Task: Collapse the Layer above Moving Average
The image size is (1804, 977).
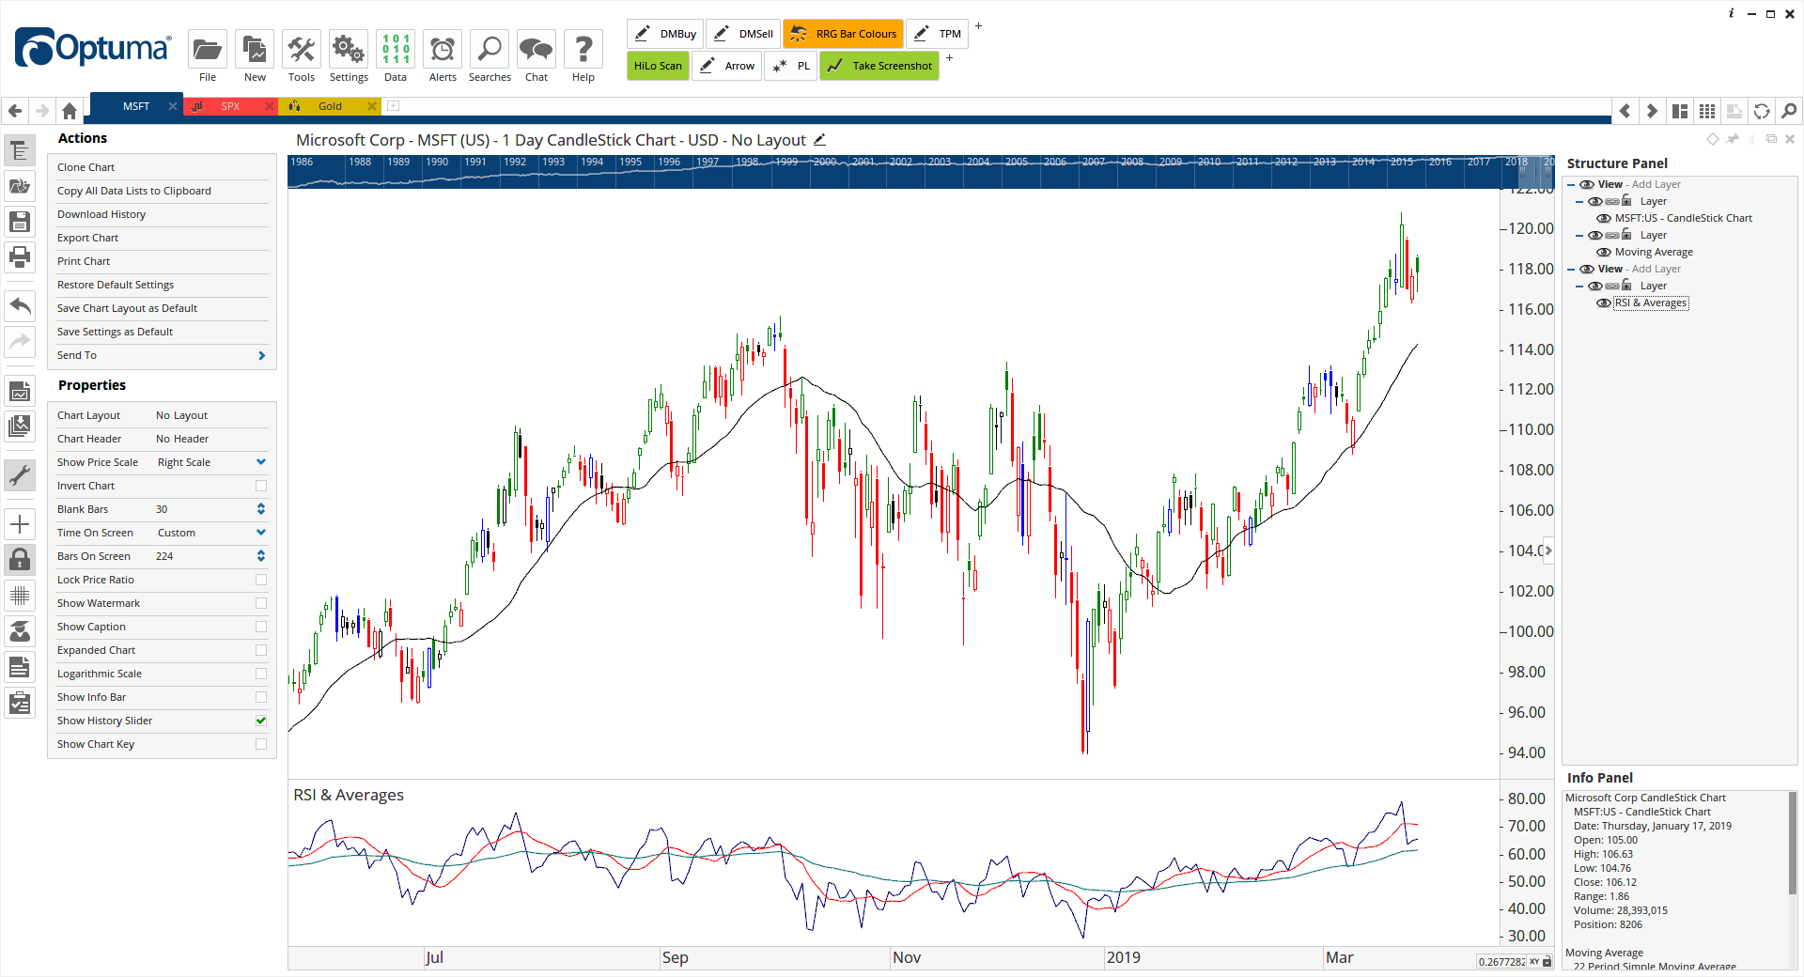Action: point(1579,235)
